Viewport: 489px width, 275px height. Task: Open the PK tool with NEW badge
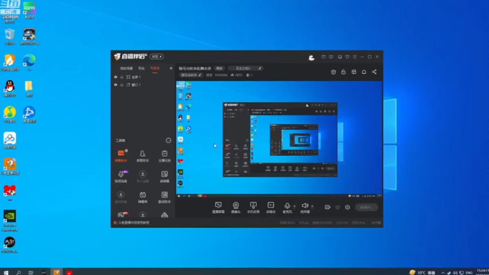click(122, 215)
